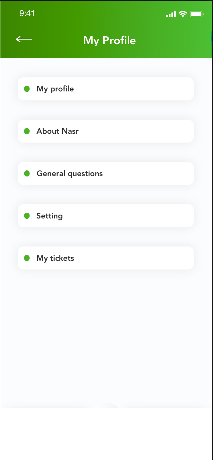This screenshot has height=460, width=213.
Task: Select the General questions entry
Action: [x=106, y=174]
